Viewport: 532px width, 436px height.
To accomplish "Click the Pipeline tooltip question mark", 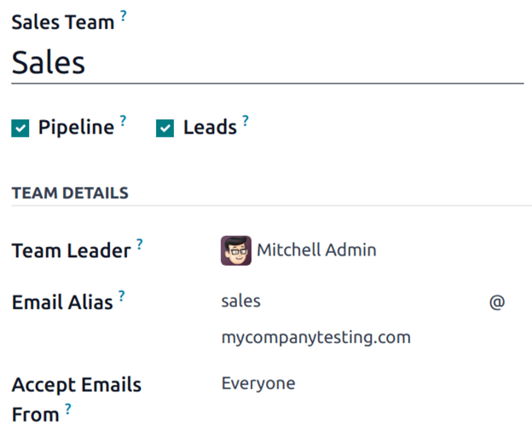I will click(x=123, y=120).
